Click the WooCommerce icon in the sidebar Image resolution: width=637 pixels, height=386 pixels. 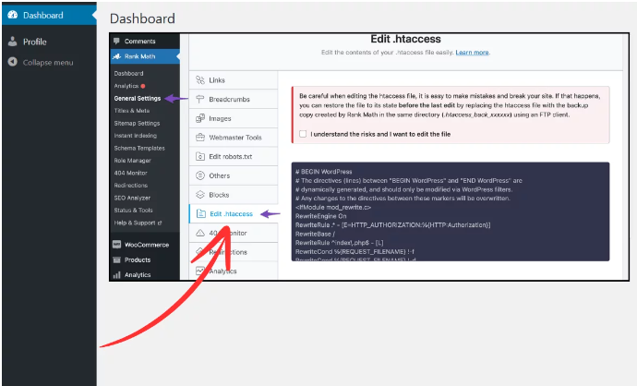117,245
